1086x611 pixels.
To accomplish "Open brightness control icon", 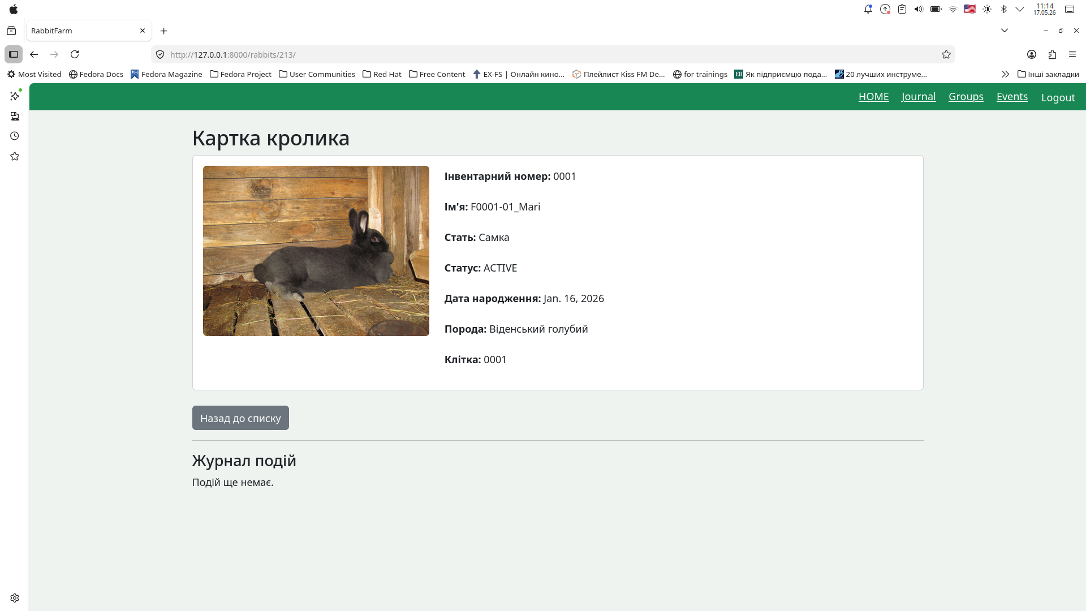I will point(987,9).
